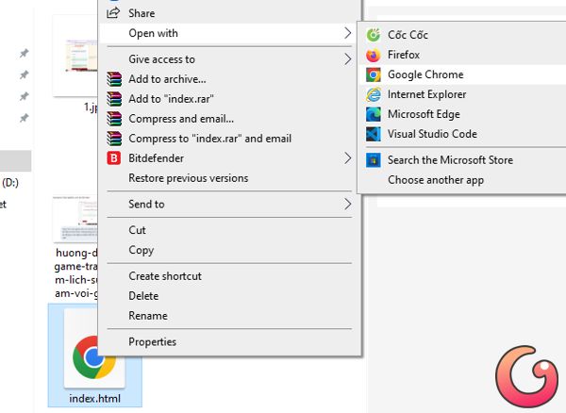Expand the Open with submenu arrow
Image resolution: width=566 pixels, height=413 pixels.
[x=347, y=33]
